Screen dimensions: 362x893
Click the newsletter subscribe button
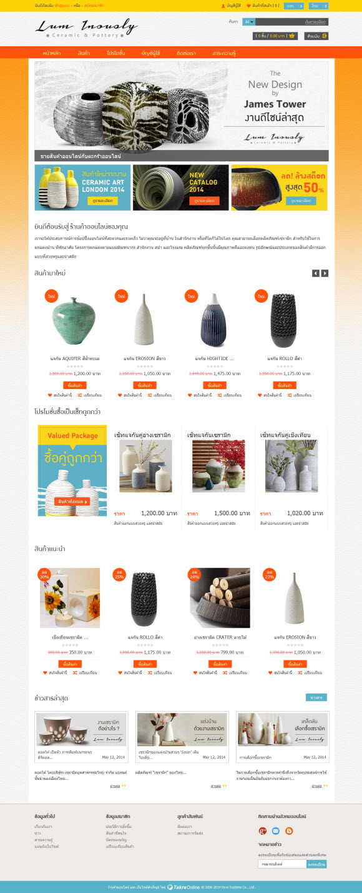[x=316, y=864]
